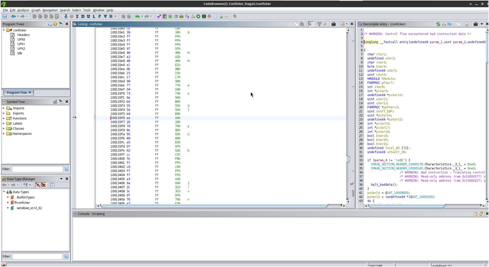Image resolution: width=489 pixels, height=267 pixels.
Task: Toggle Decompile 'Ro' read-only display icon
Action: point(449,24)
